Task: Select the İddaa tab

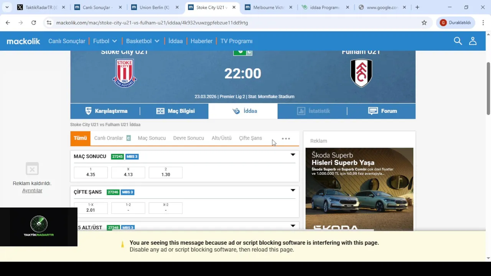Action: [x=243, y=111]
